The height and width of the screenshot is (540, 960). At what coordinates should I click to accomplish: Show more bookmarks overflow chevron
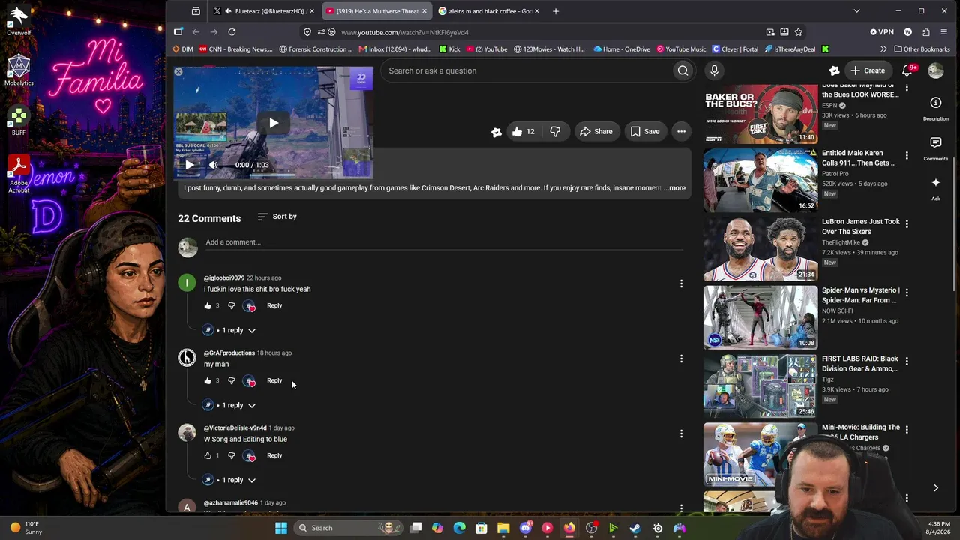click(883, 49)
